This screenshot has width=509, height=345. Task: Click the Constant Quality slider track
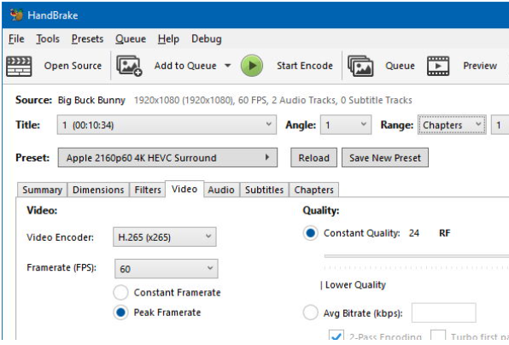pos(417,256)
